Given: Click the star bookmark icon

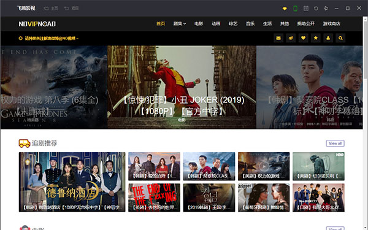Looking at the screenshot, I should (x=316, y=38).
